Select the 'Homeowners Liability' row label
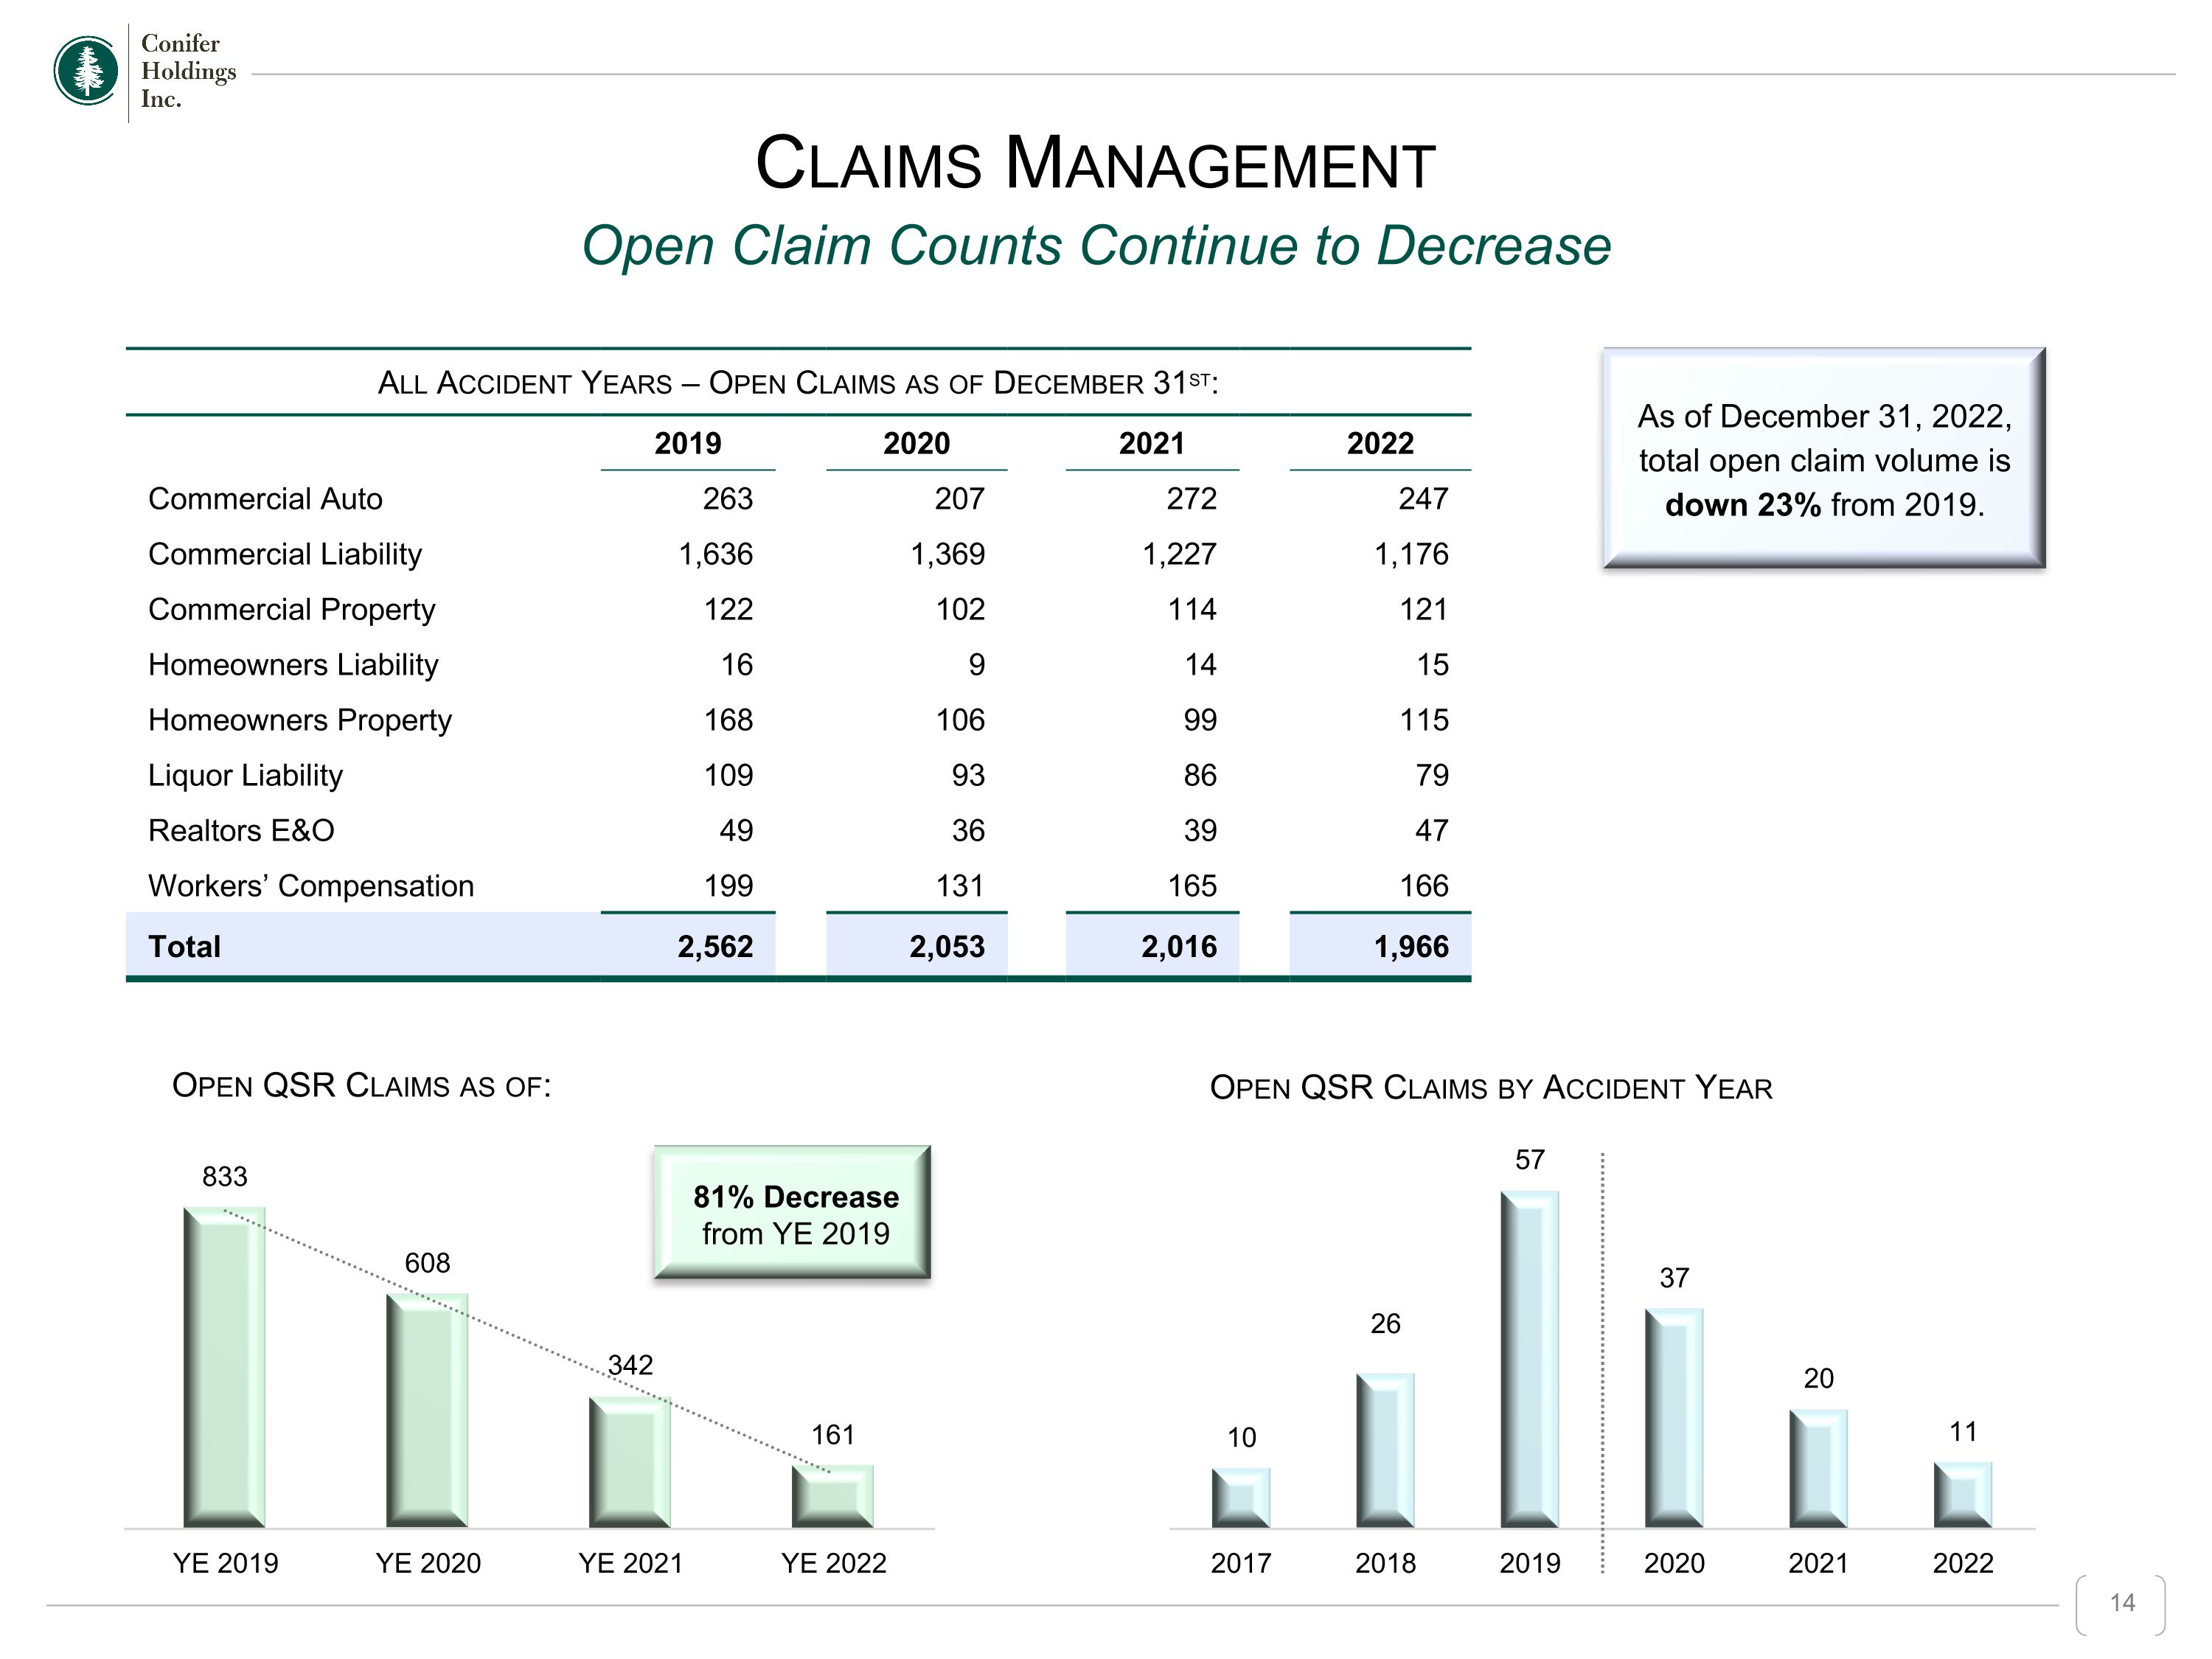The height and width of the screenshot is (1659, 2212). (293, 665)
